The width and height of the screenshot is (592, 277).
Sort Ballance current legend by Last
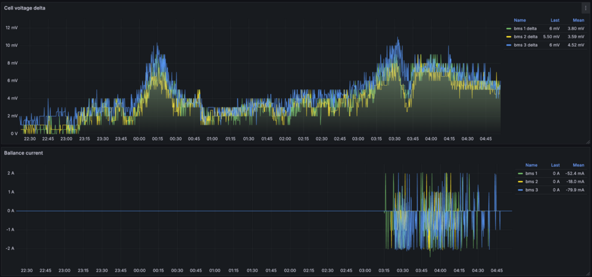pyautogui.click(x=555, y=165)
